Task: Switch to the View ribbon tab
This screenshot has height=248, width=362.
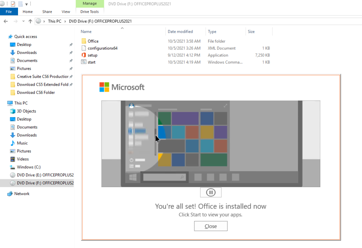Action: [x=66, y=12]
